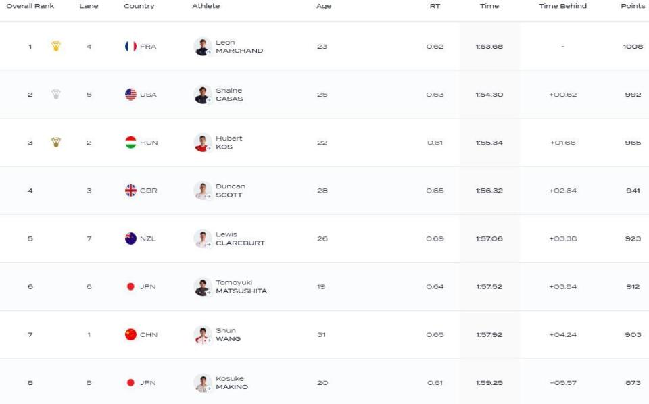Sort by the Time column header
The image size is (649, 404).
coord(489,6)
